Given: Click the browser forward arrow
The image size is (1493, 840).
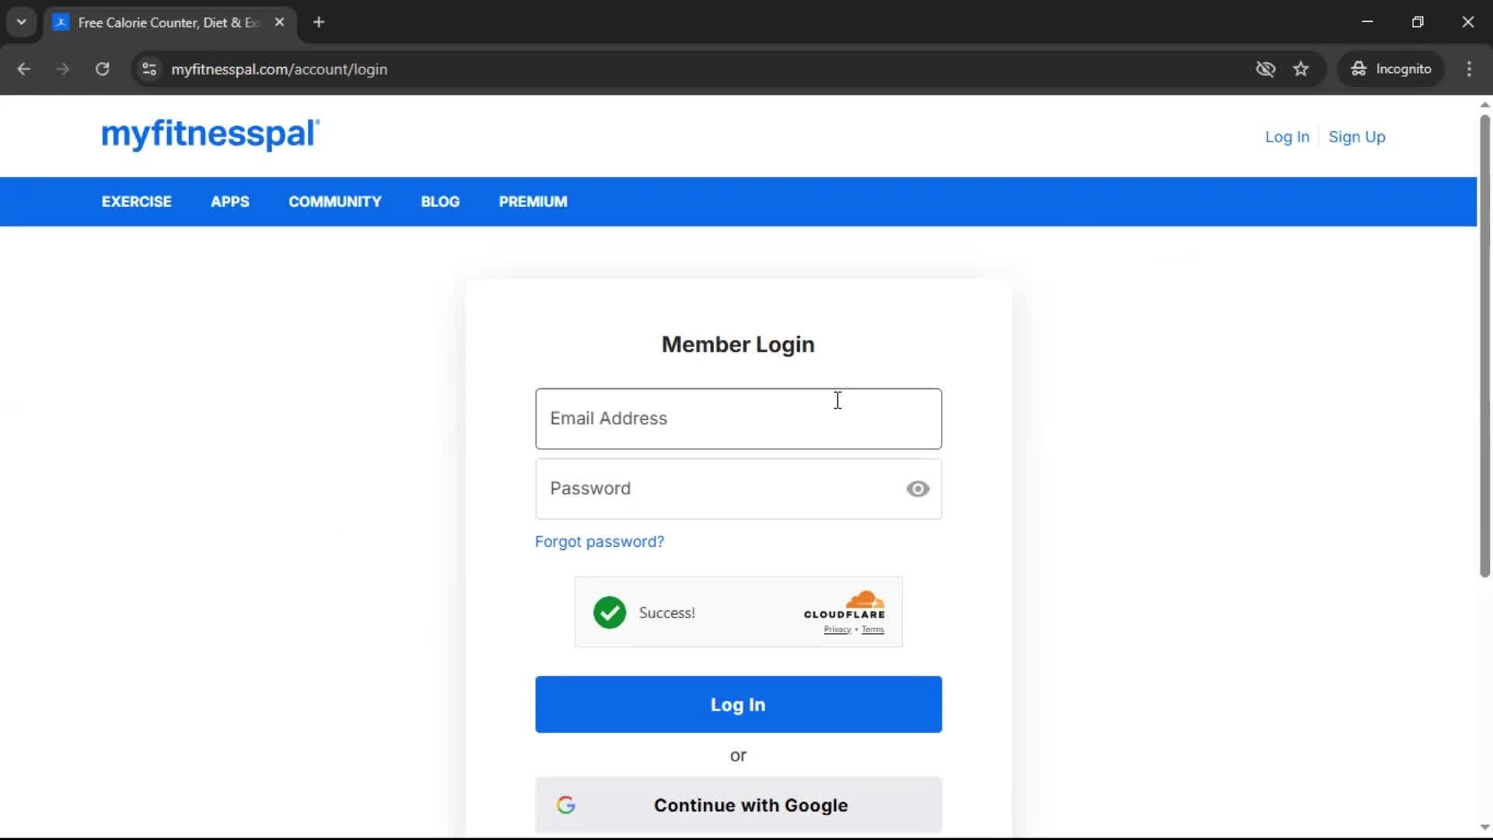Looking at the screenshot, I should pos(63,69).
